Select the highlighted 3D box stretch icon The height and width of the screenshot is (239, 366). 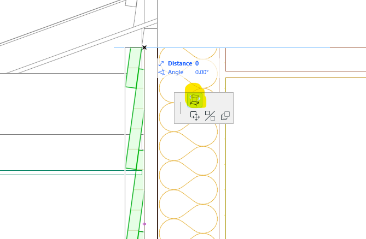click(195, 100)
